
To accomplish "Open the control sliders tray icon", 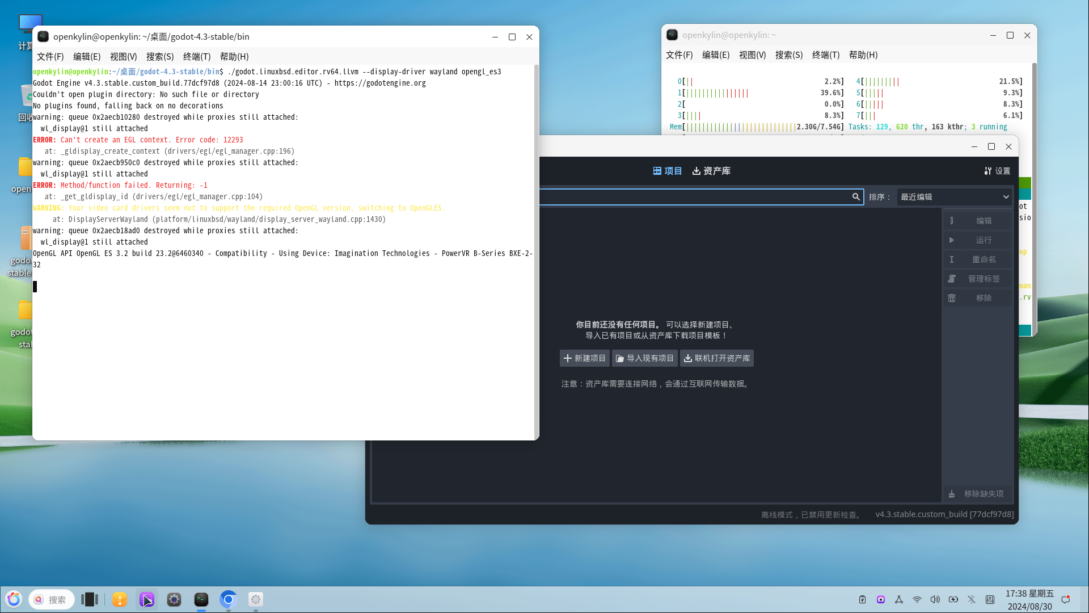I will [990, 599].
